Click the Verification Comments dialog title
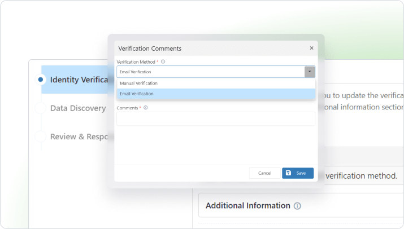 (x=150, y=49)
